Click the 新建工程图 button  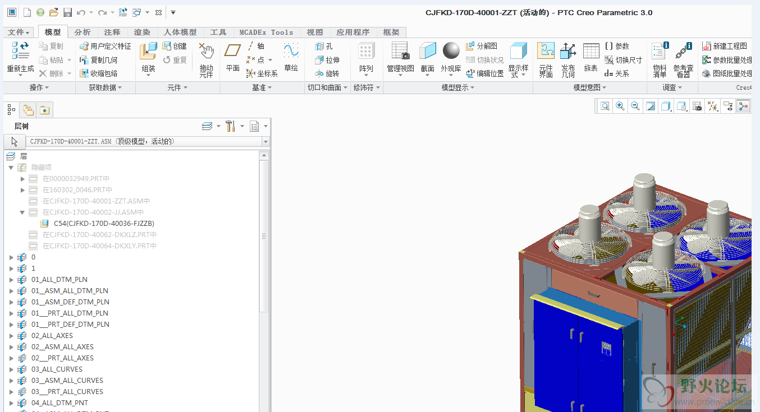tap(725, 46)
